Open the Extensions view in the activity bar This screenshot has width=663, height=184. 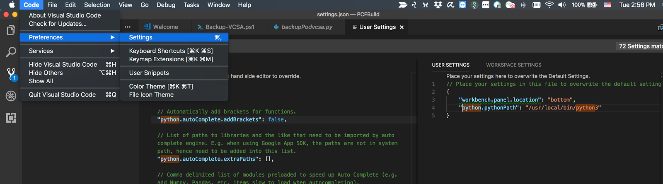coord(11,118)
